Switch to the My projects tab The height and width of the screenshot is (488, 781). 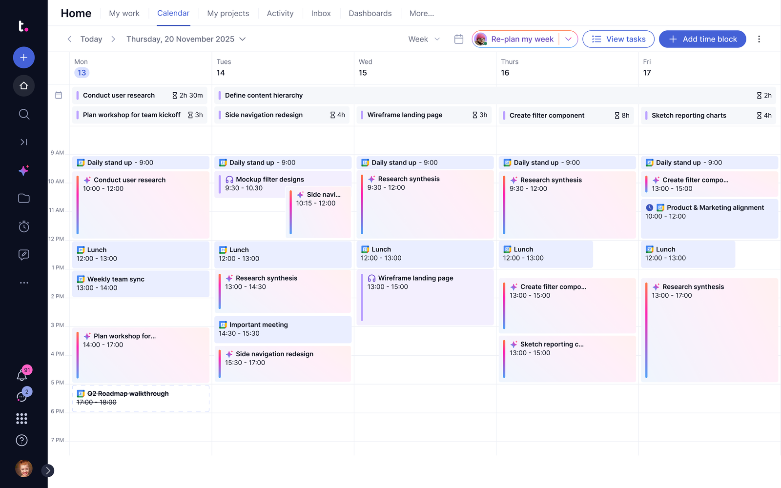228,13
